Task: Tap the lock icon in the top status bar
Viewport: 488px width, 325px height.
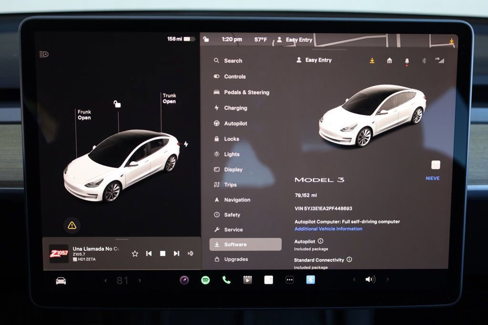Action: 206,39
